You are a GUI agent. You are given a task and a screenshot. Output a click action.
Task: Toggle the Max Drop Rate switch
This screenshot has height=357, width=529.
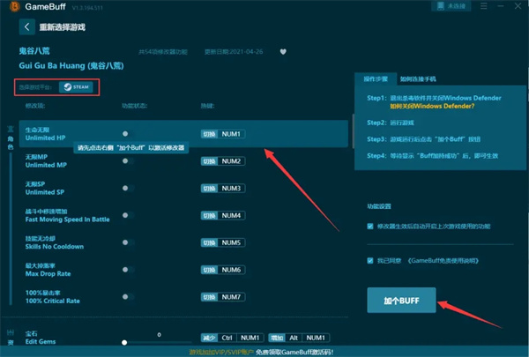[x=125, y=270]
